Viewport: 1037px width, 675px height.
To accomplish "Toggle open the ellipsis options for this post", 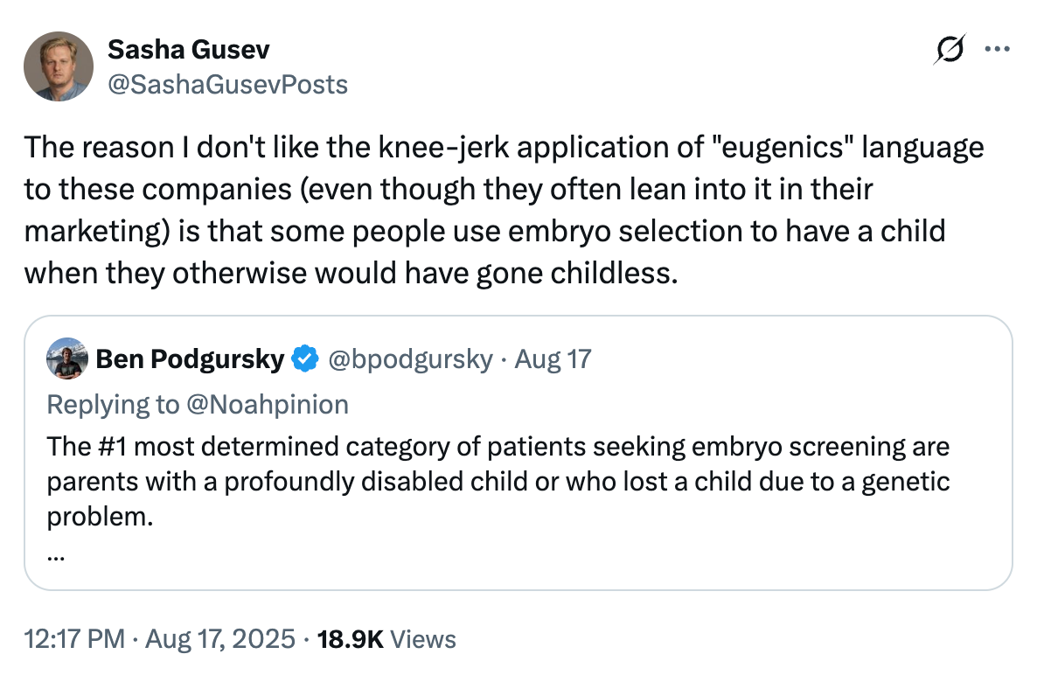I will (x=998, y=50).
